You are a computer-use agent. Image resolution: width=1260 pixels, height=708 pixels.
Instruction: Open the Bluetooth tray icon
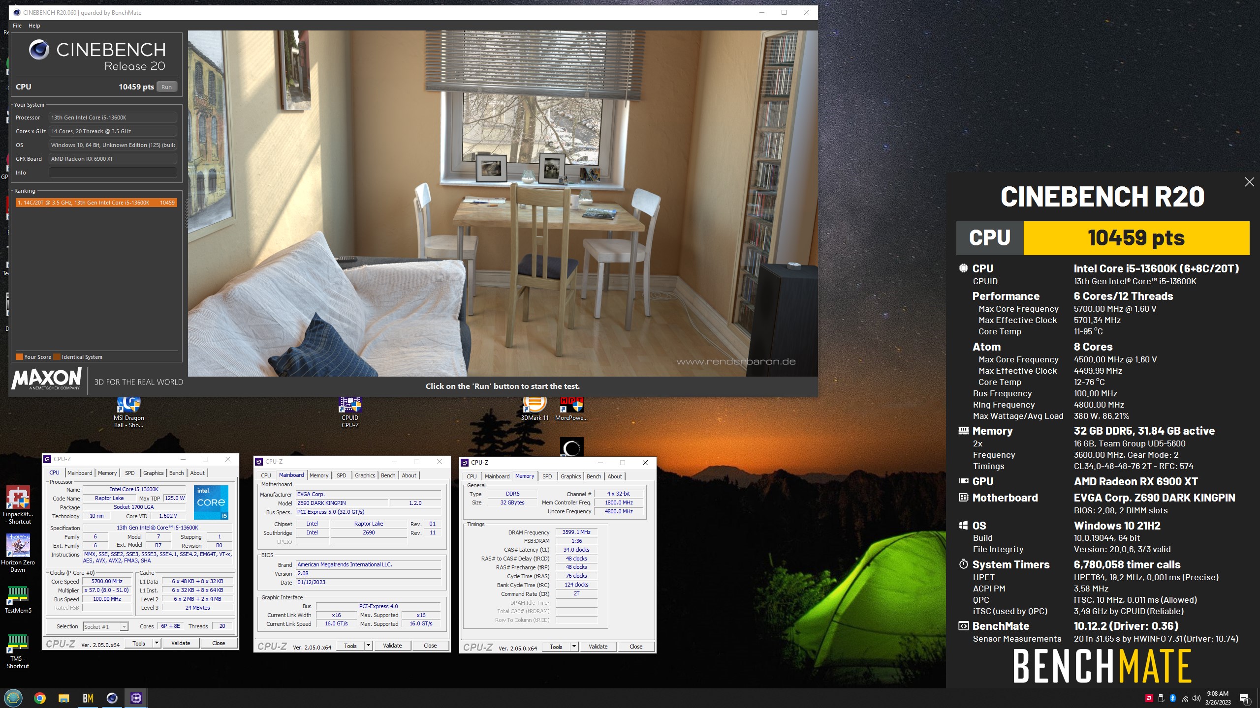[1173, 698]
